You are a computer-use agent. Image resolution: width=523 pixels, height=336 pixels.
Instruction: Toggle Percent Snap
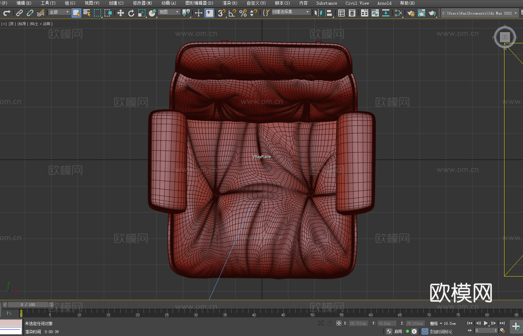point(243,13)
